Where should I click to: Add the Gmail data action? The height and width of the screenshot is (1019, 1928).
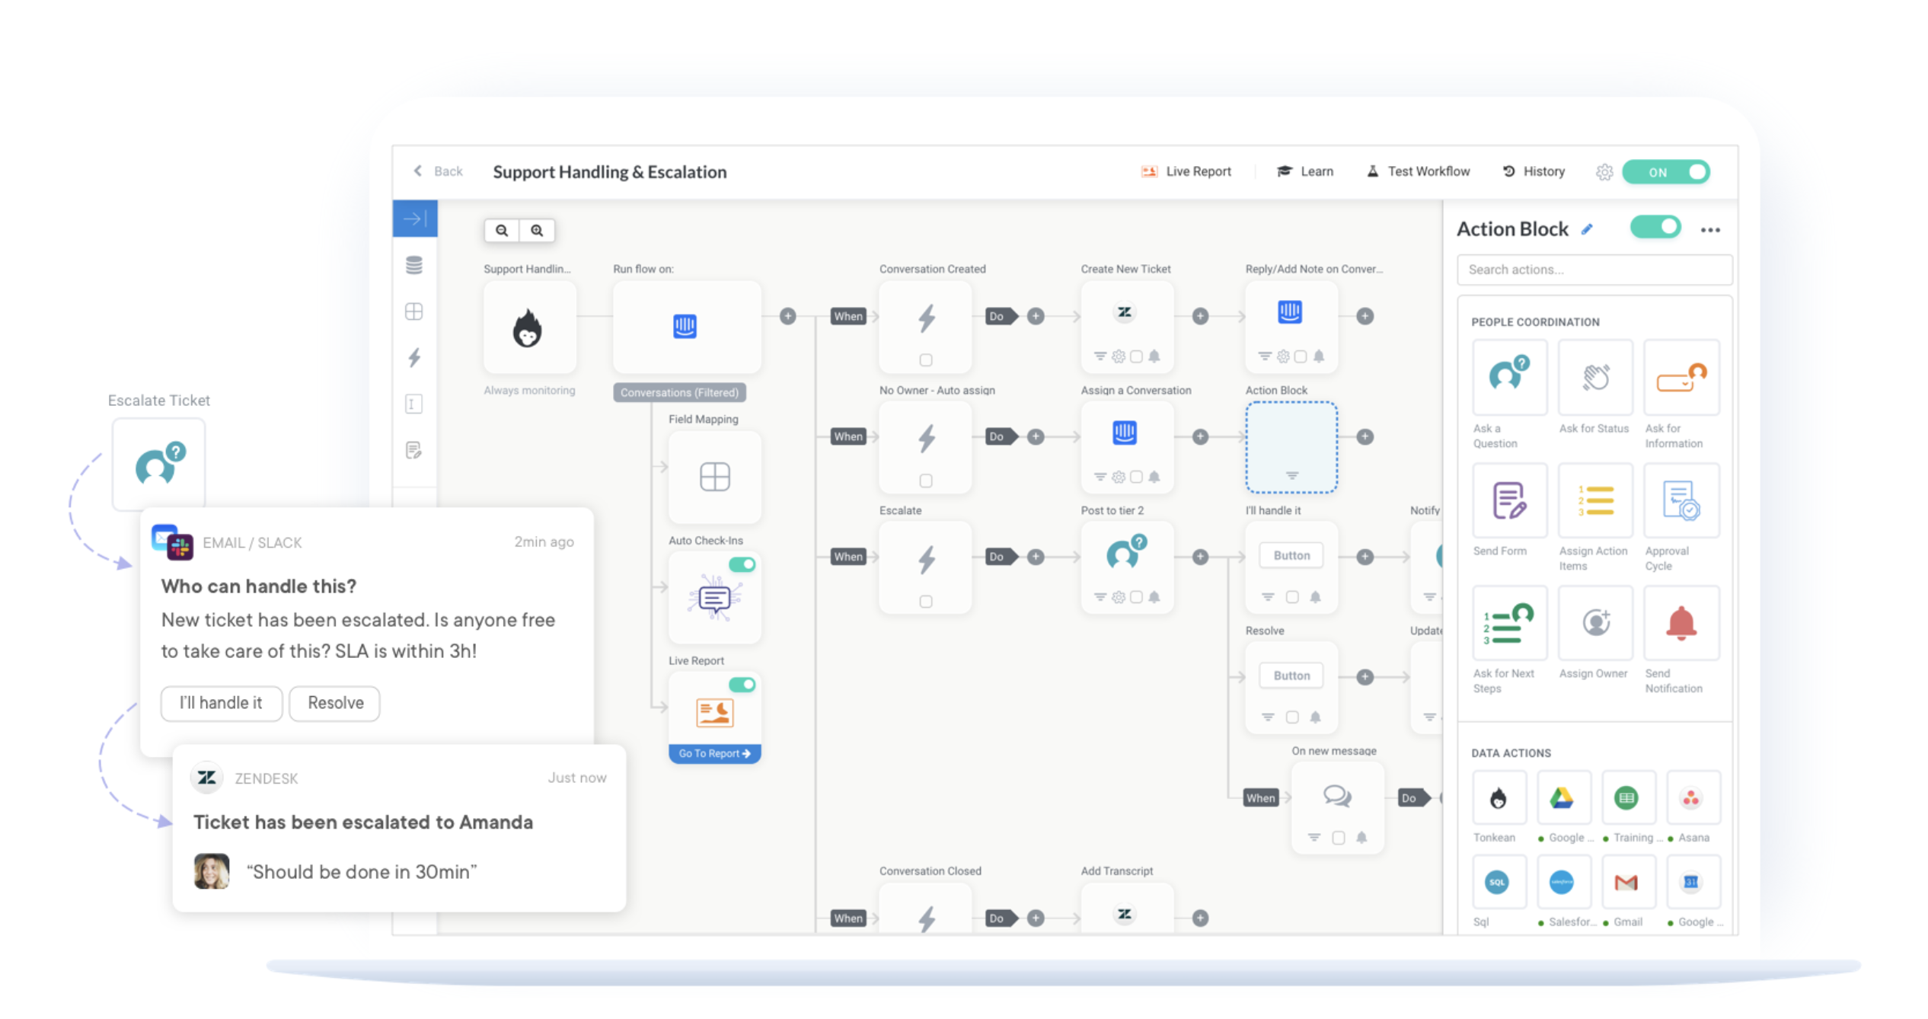tap(1626, 883)
